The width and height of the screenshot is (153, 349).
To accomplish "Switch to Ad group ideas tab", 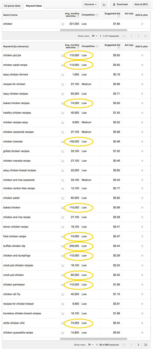I will (x=12, y=6).
